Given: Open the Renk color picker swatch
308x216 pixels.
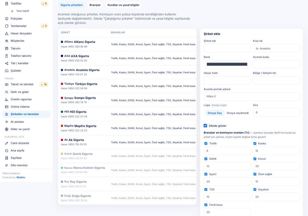Looking at the screenshot, I should click(x=227, y=64).
